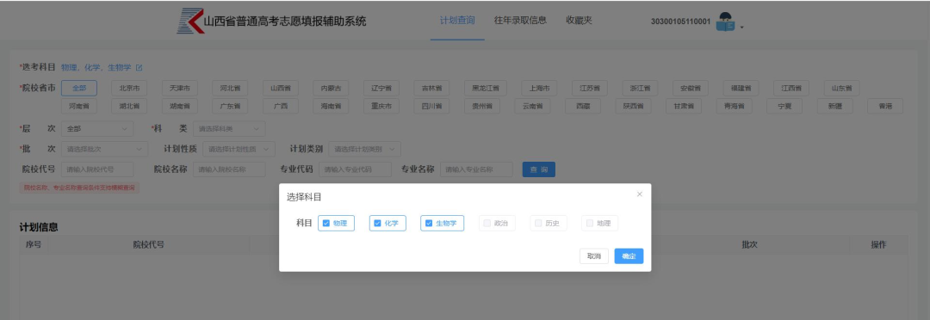The height and width of the screenshot is (320, 930).
Task: Open the 批次 dropdown
Action: coord(104,150)
